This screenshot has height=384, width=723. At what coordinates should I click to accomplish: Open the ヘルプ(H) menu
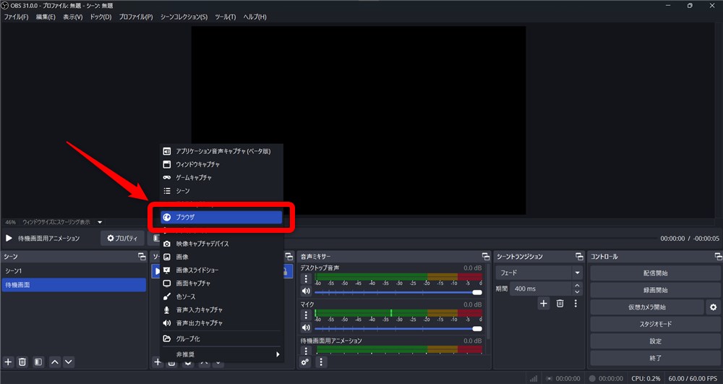coord(255,17)
